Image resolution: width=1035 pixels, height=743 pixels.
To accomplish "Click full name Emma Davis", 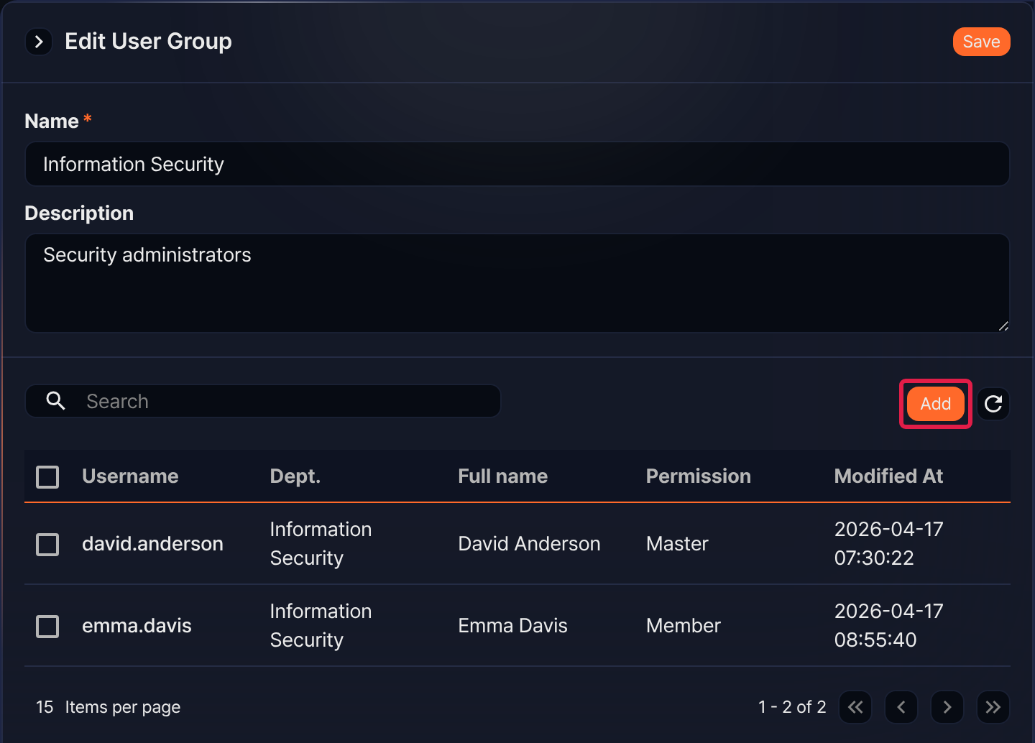I will pyautogui.click(x=512, y=626).
